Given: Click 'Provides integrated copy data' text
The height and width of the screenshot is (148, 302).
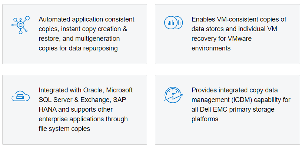Looking at the screenshot, I should coord(235,90).
